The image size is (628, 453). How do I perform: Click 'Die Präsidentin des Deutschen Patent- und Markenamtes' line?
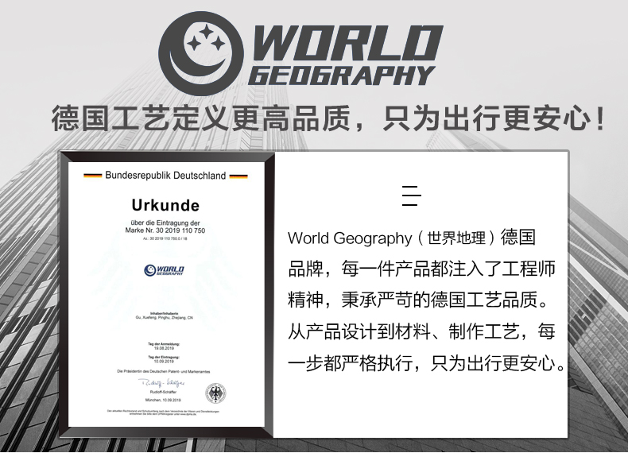[x=164, y=372]
